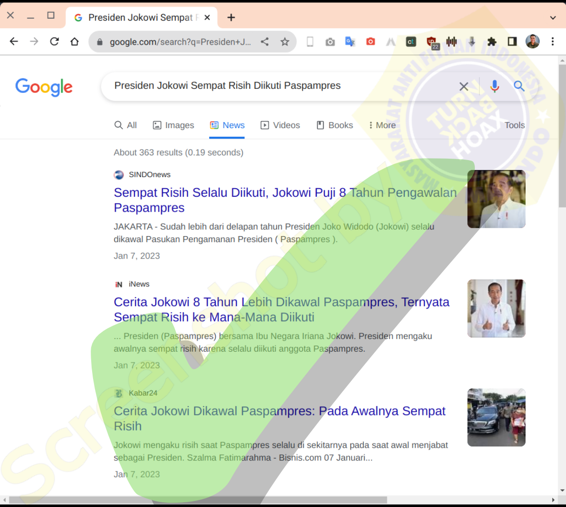Switch to the All results tab
Viewport: 566px width, 507px height.
tap(126, 125)
